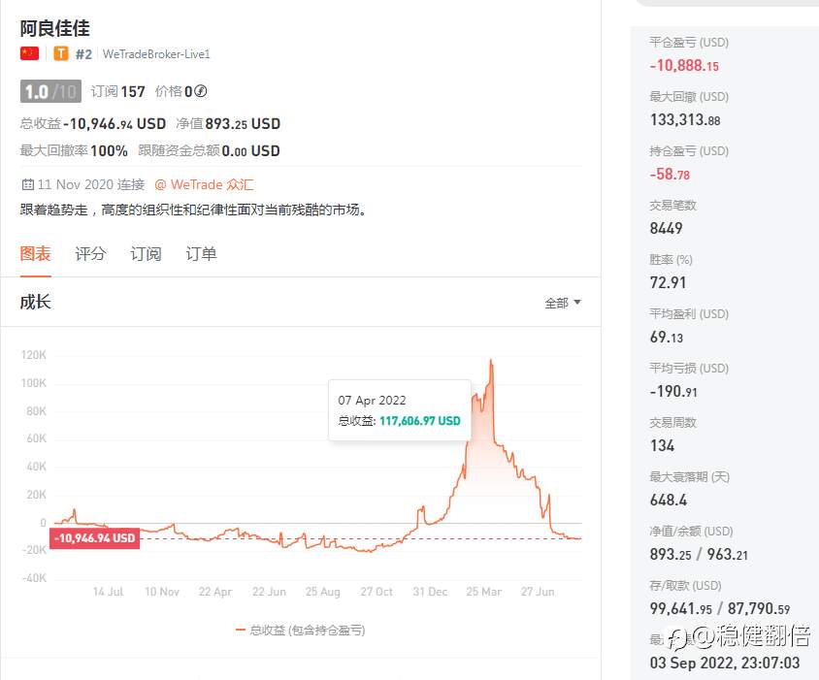Click the red -10,946.94 USD chart label
Screen dimensions: 819x680
[94, 538]
